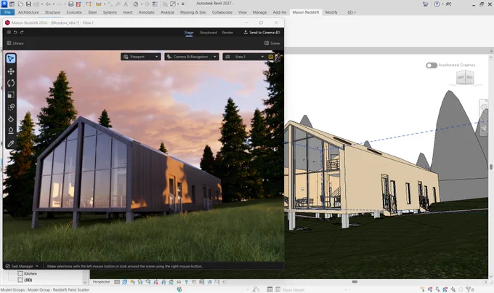Open the Revit Help question mark icon
This screenshot has width=494, height=293.
(437, 4)
